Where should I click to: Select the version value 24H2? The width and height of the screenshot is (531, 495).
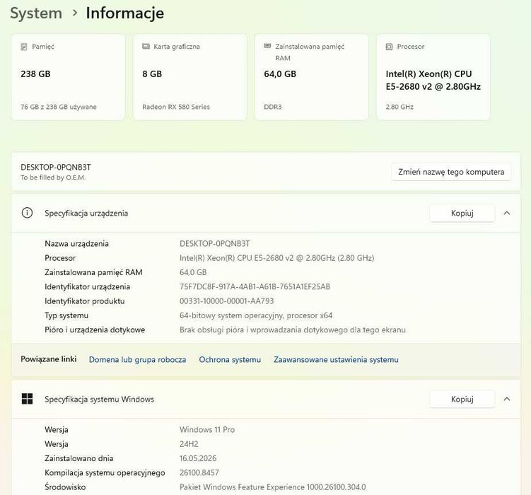click(x=189, y=444)
